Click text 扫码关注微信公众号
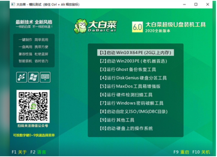 click(x=33, y=126)
